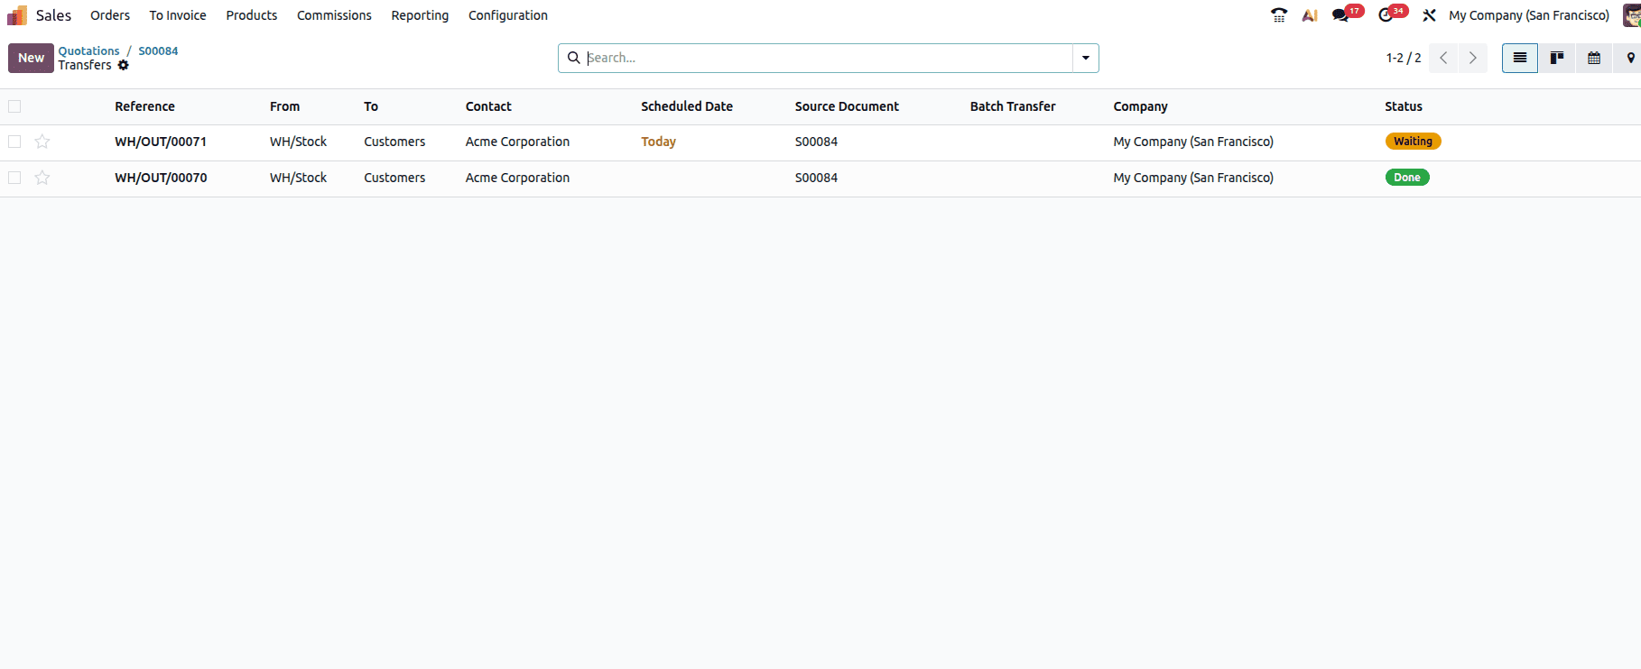The image size is (1641, 669).
Task: Sort by the Status column header
Action: tap(1404, 106)
